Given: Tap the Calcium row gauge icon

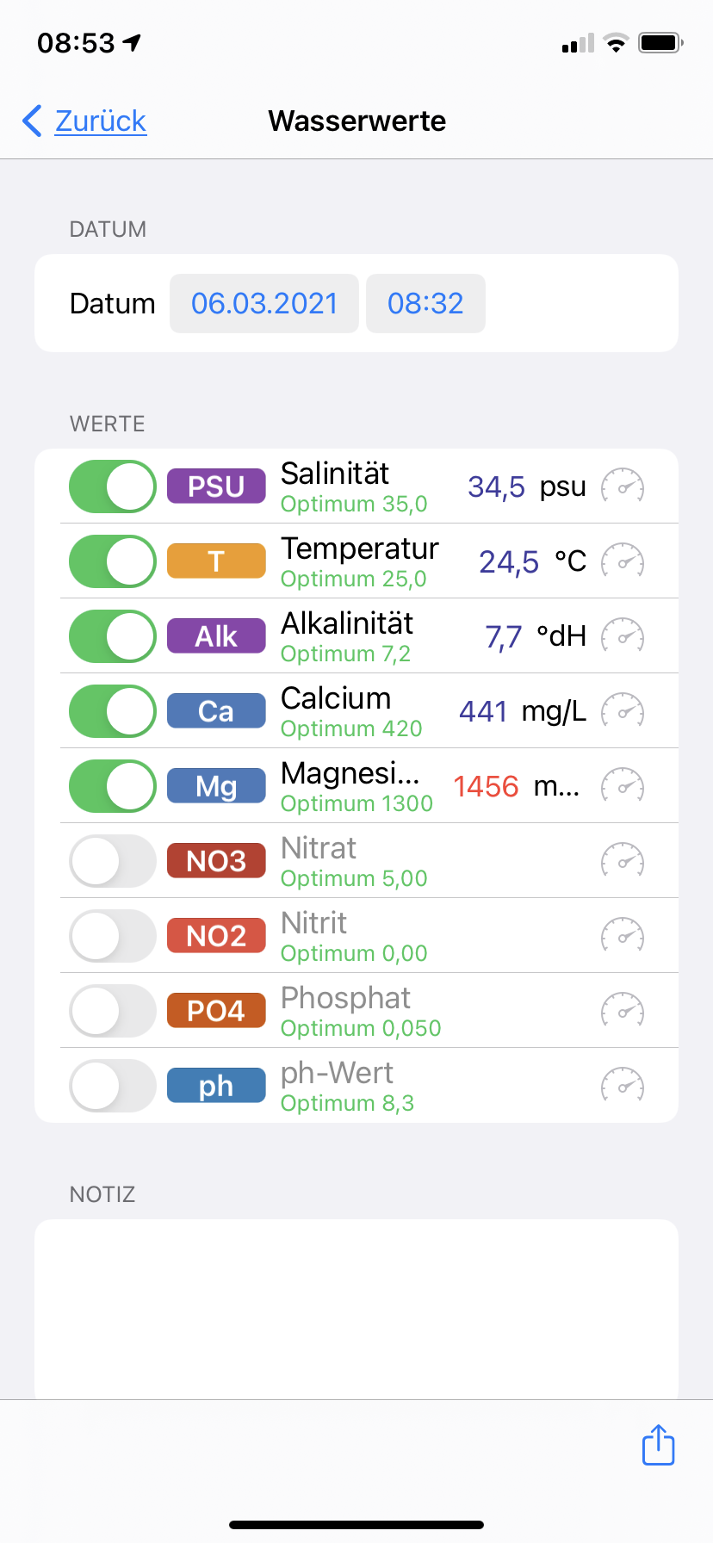Looking at the screenshot, I should pyautogui.click(x=622, y=711).
